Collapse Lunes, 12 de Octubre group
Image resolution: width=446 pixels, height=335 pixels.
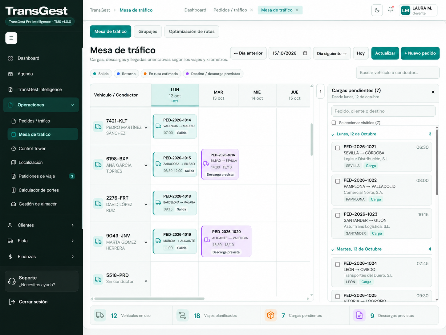coord(333,134)
